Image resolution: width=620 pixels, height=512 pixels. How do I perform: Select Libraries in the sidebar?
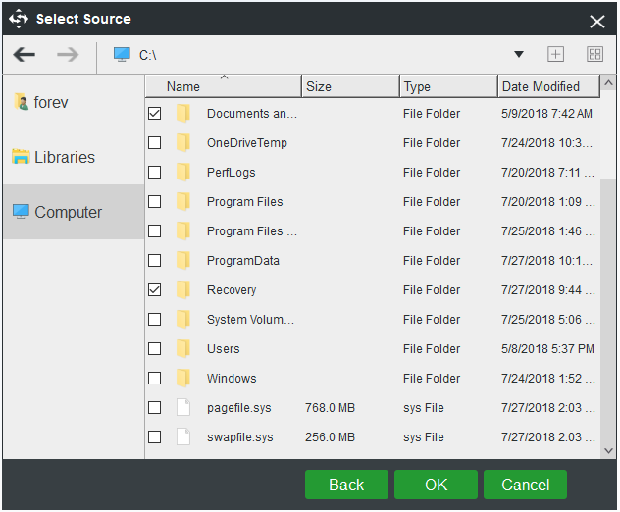[x=74, y=157]
